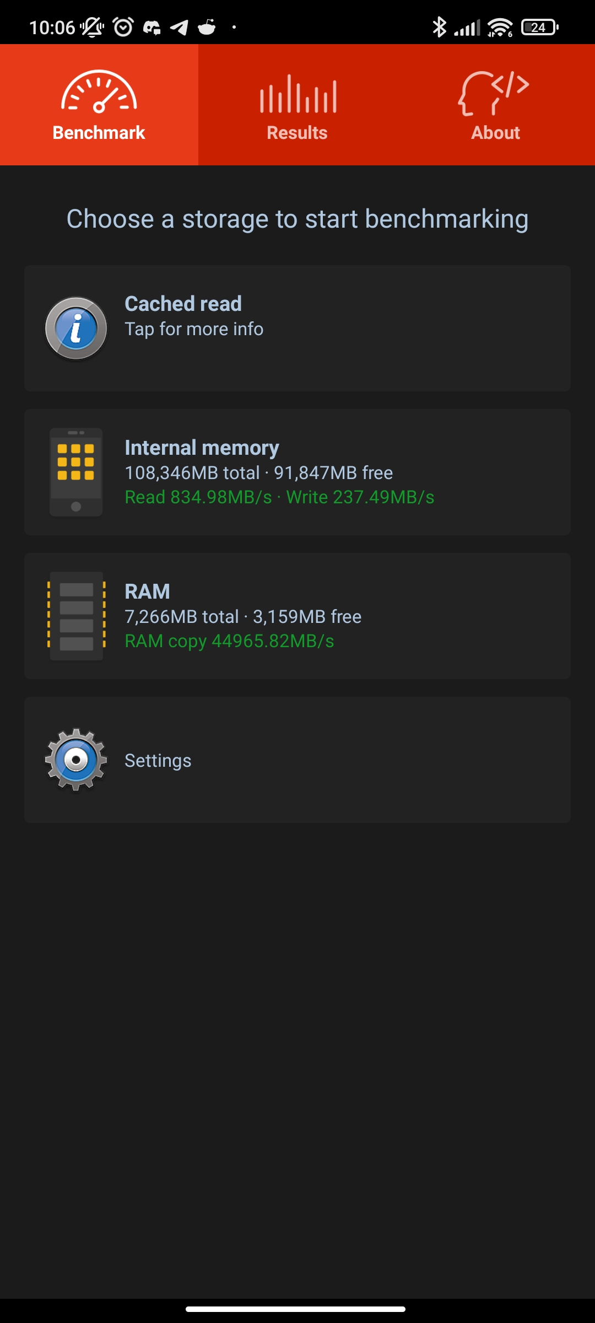
Task: Open Cached read for more info
Action: (297, 329)
